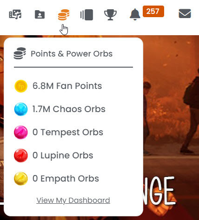Click the yellow Empath Orb icon

[x=21, y=178]
